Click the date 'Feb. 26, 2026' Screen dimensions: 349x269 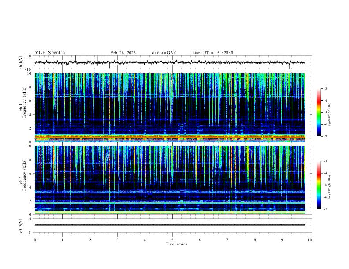tap(123, 53)
